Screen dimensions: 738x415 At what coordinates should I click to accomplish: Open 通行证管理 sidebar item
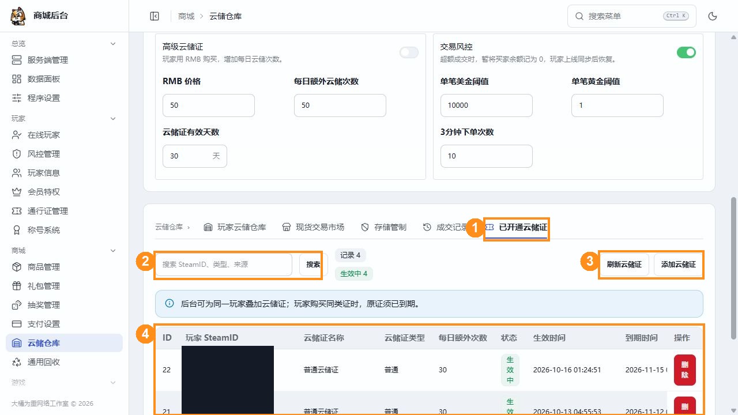pos(64,211)
